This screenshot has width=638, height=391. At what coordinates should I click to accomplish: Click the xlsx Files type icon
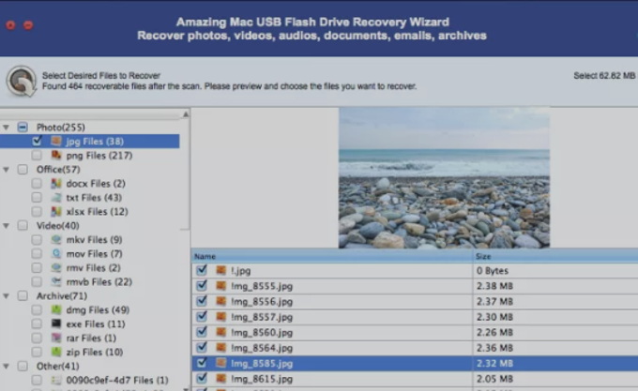tap(56, 211)
